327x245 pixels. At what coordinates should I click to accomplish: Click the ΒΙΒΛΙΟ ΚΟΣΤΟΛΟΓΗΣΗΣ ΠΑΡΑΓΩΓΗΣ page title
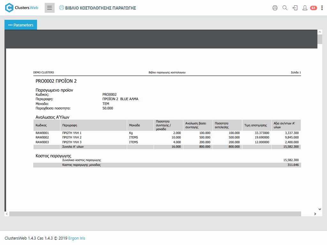(x=101, y=8)
